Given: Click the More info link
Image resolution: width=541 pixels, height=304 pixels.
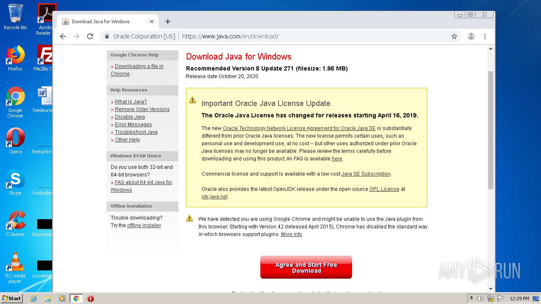Looking at the screenshot, I should point(291,234).
